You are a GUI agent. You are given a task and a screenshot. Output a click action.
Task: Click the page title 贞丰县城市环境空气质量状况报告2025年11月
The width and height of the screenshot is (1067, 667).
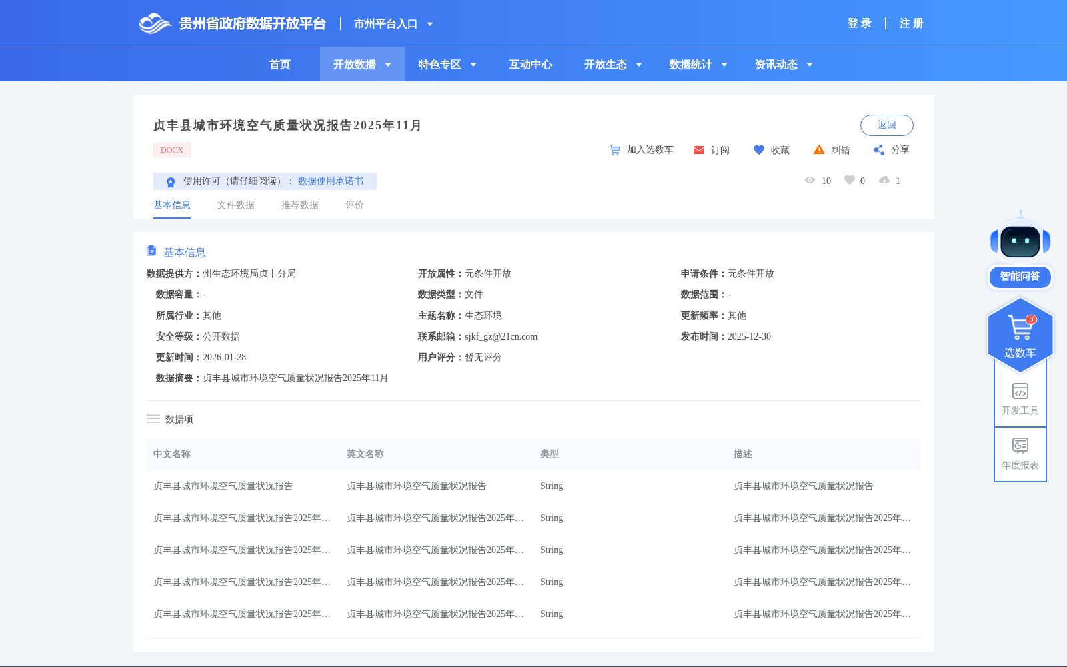coord(287,125)
